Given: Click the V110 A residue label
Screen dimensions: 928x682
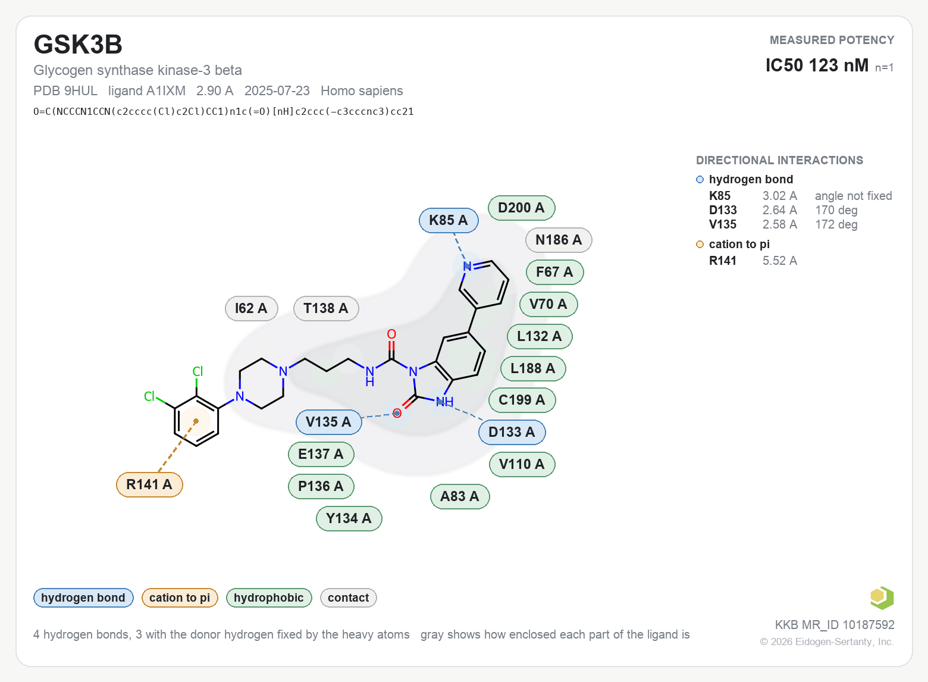Looking at the screenshot, I should coord(522,464).
